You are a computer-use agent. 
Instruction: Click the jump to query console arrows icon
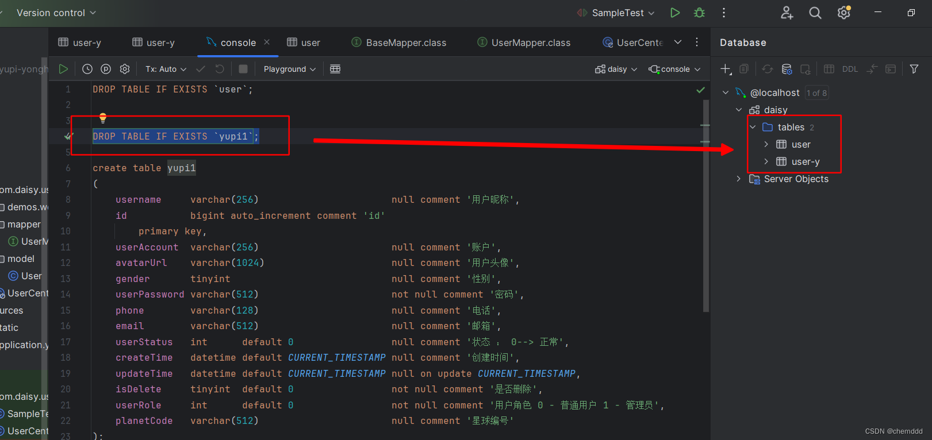872,69
